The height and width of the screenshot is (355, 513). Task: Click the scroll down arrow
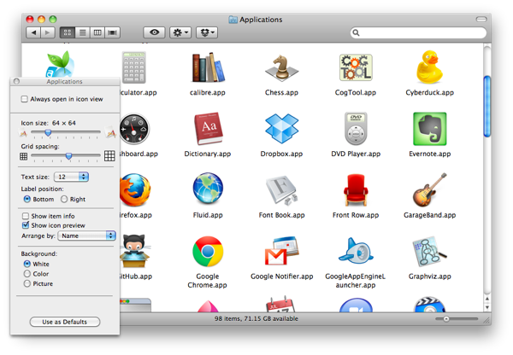[487, 307]
